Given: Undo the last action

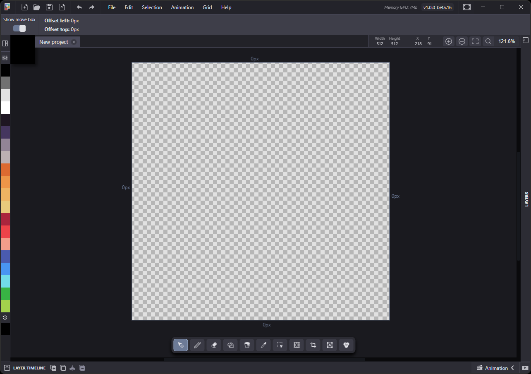Looking at the screenshot, I should (x=79, y=7).
